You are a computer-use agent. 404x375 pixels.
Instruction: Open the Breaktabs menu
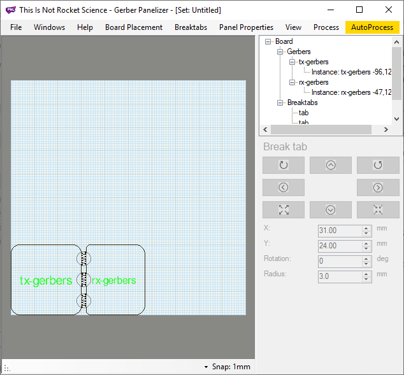tap(191, 27)
